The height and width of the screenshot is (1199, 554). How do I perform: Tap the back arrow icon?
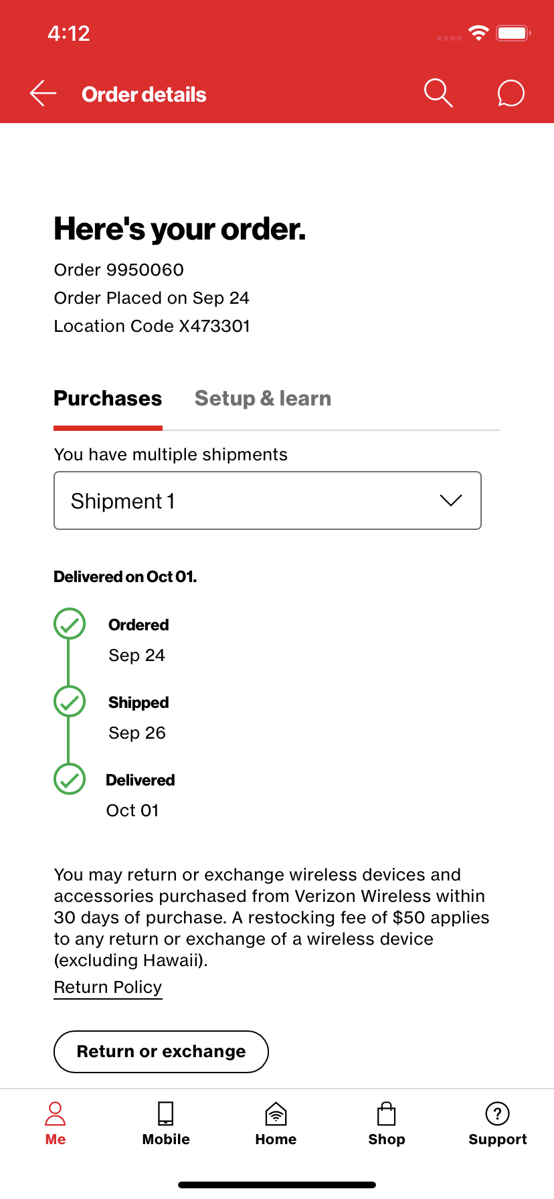pyautogui.click(x=43, y=94)
